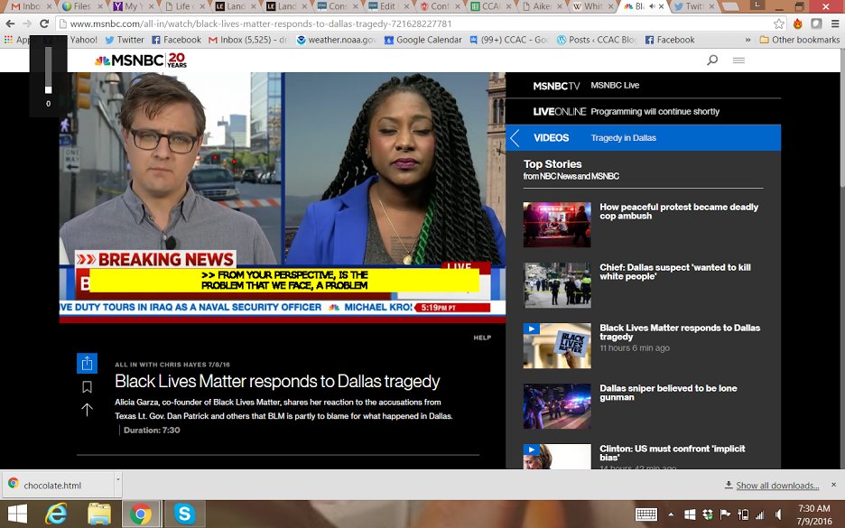Bookmark this page with the star icon
Image resolution: width=845 pixels, height=528 pixels.
[x=779, y=23]
